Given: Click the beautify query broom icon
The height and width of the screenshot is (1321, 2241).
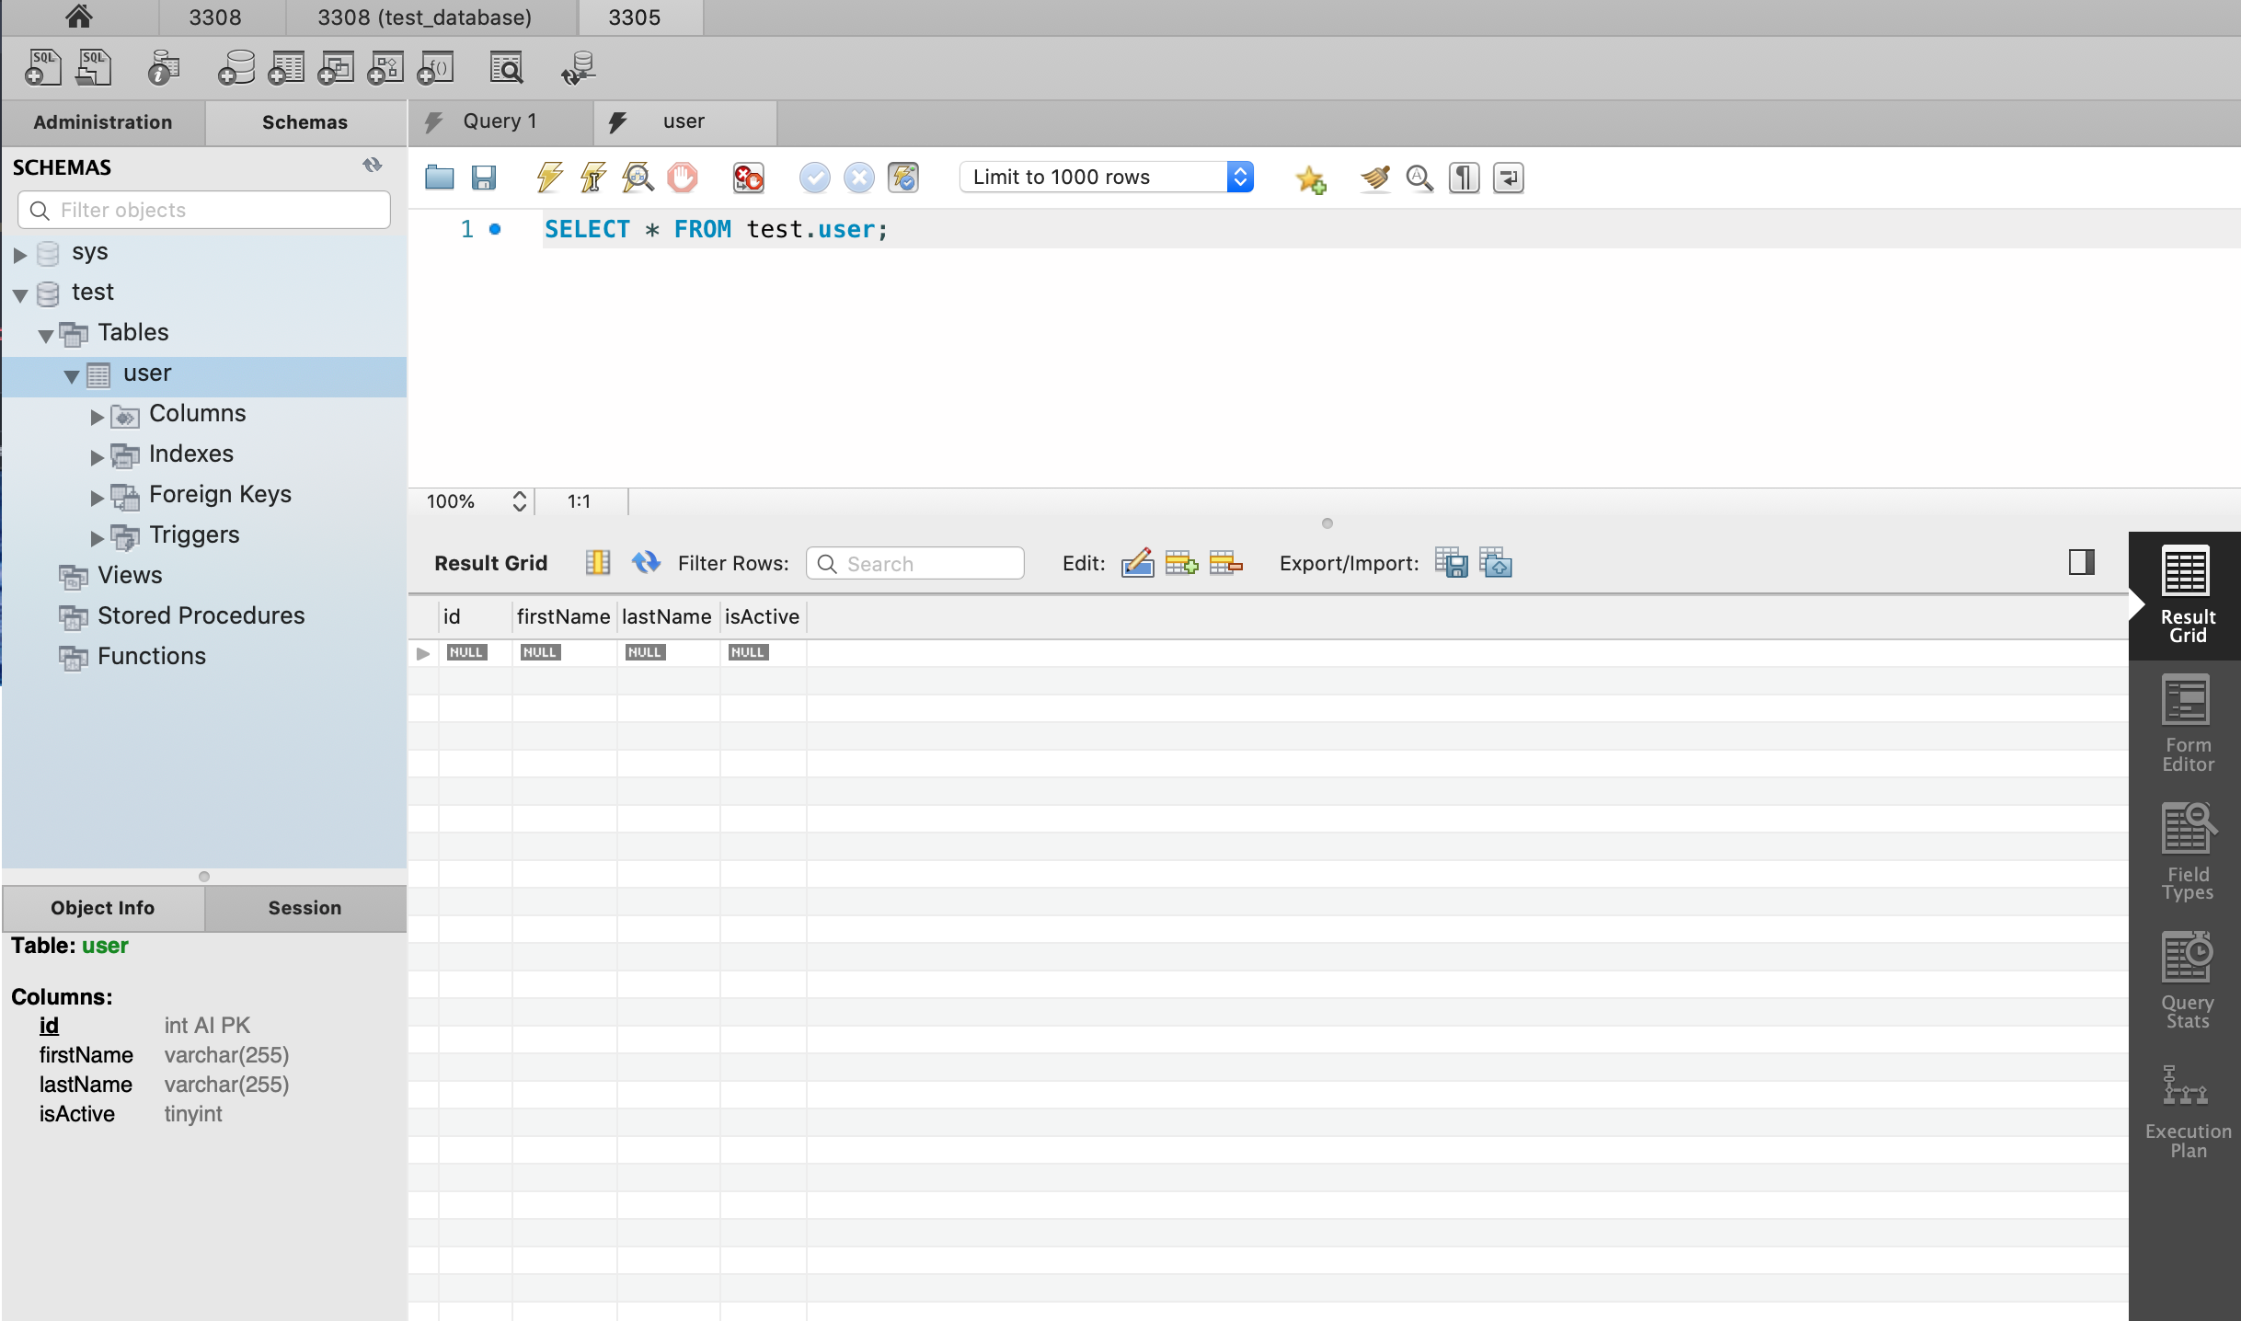Looking at the screenshot, I should point(1374,177).
